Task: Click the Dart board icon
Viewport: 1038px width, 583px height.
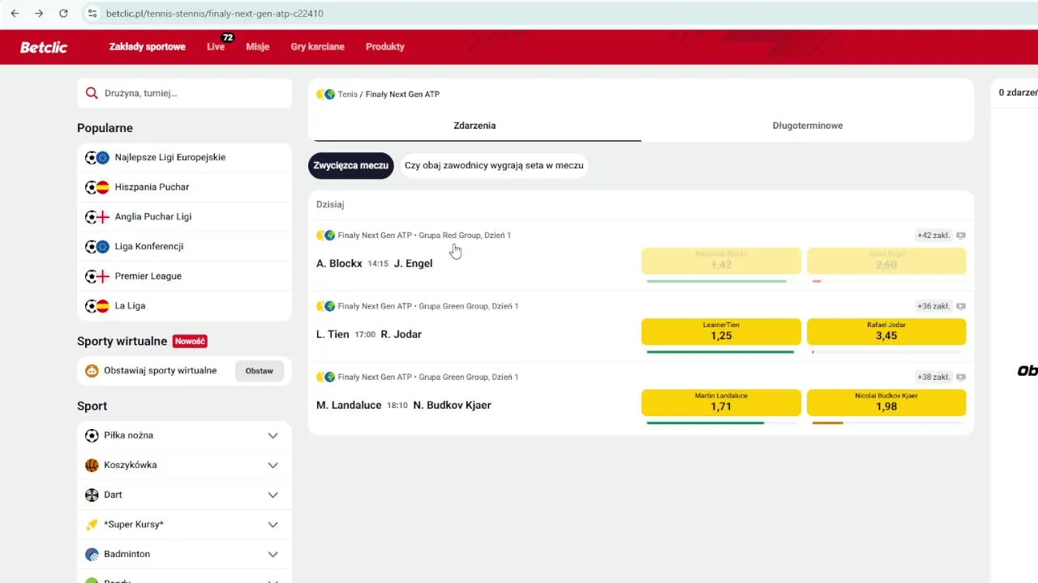Action: pos(92,495)
